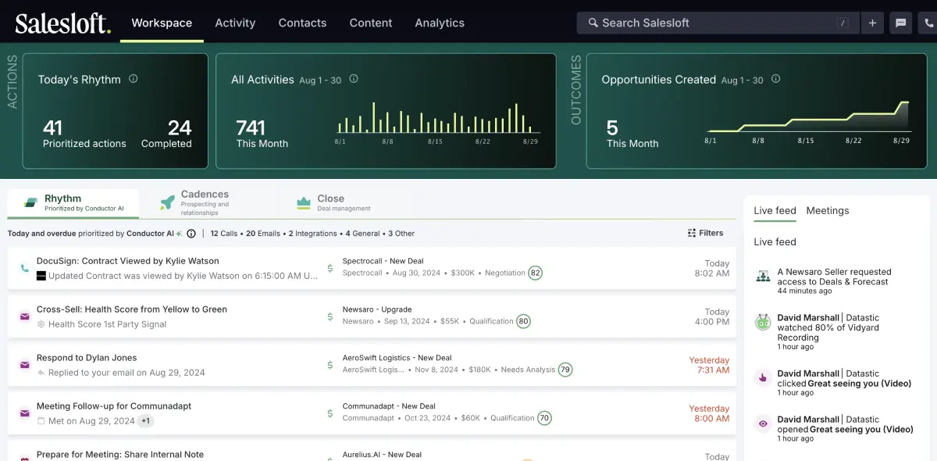The image size is (937, 461).
Task: Open the Workspace menu
Action: coord(162,23)
